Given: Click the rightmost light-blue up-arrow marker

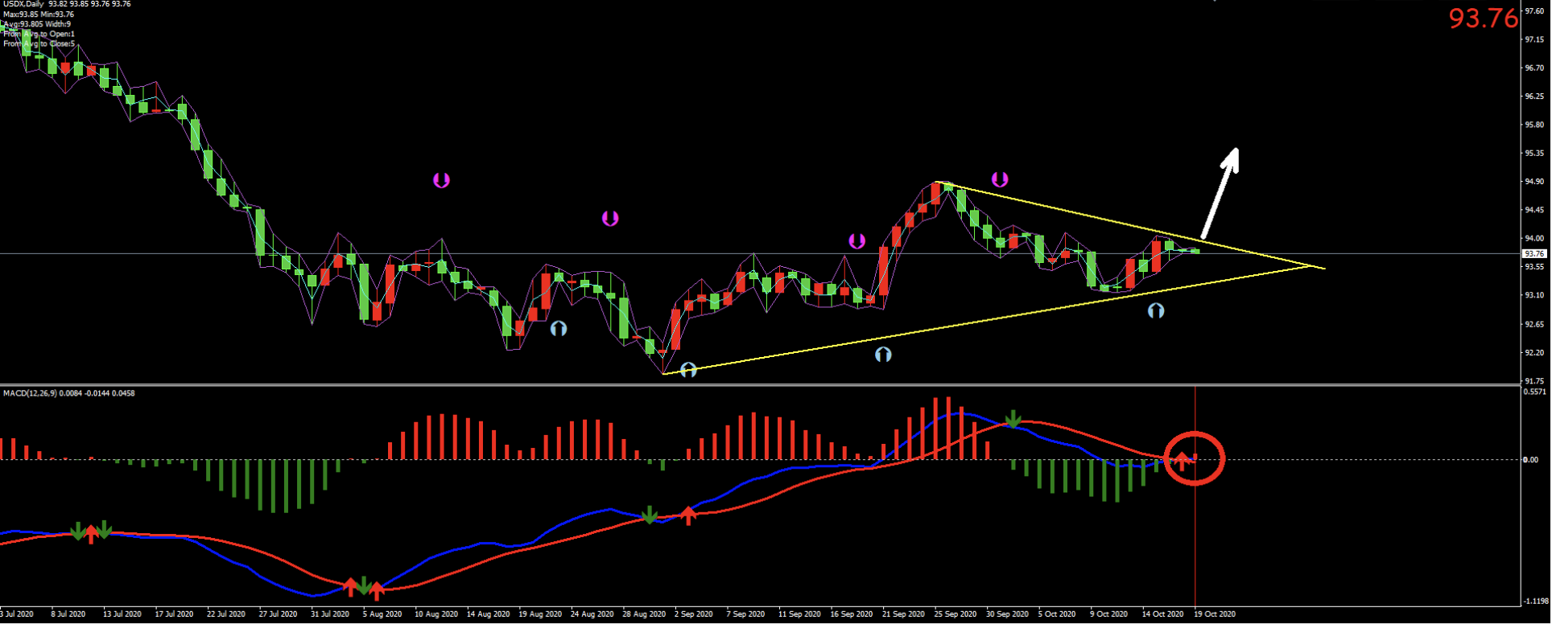Looking at the screenshot, I should click(1156, 310).
